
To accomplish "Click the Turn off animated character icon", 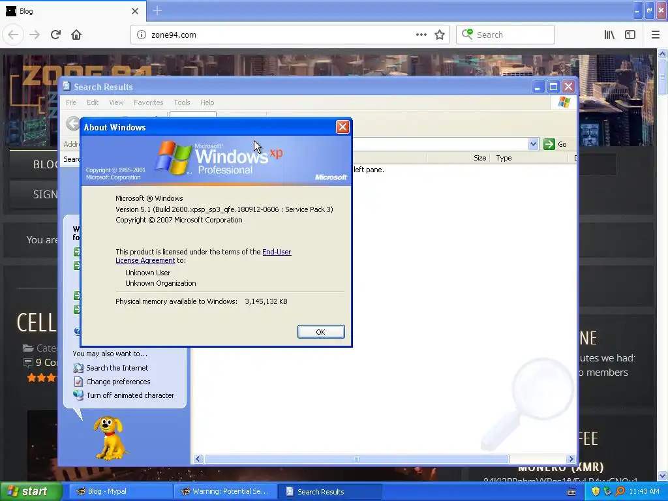I will 78,395.
